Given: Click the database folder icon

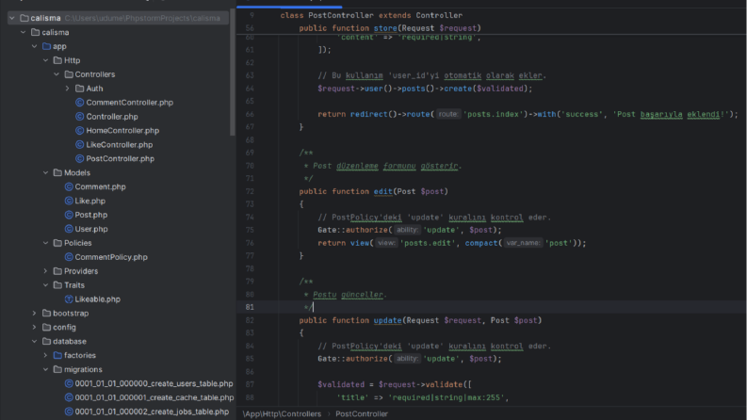Looking at the screenshot, I should (x=47, y=342).
